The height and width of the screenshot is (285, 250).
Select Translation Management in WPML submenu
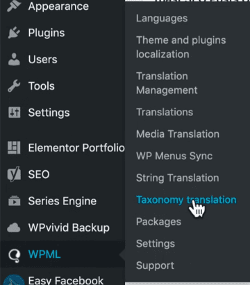167,83
